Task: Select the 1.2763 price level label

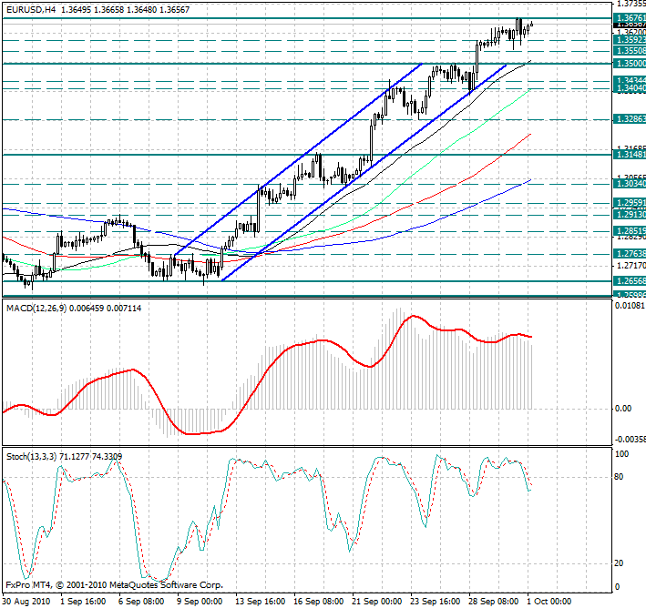Action: [x=630, y=254]
